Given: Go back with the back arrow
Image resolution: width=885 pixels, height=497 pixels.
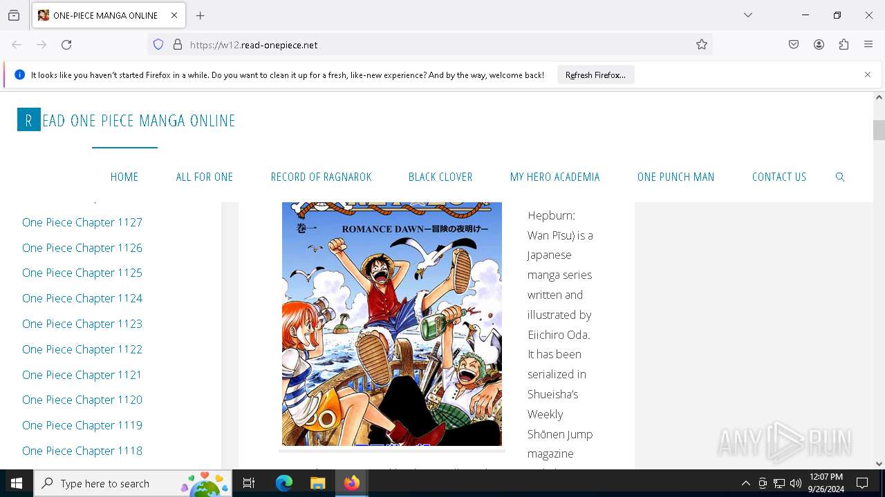Looking at the screenshot, I should pyautogui.click(x=17, y=45).
